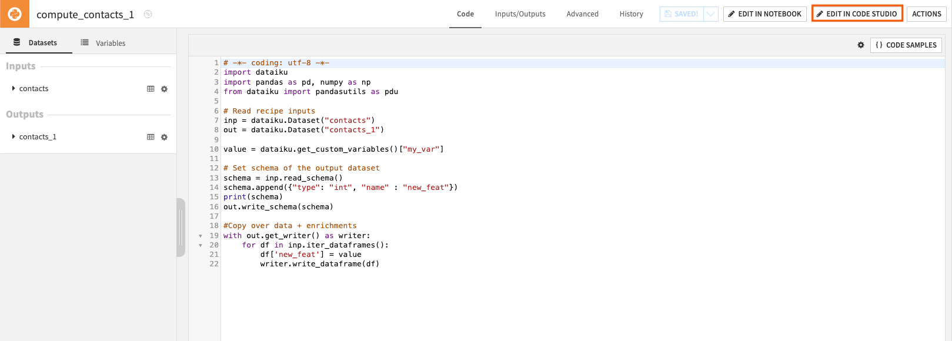This screenshot has width=952, height=341.
Task: Click the compute_contacts_1 recipe title
Action: click(85, 15)
